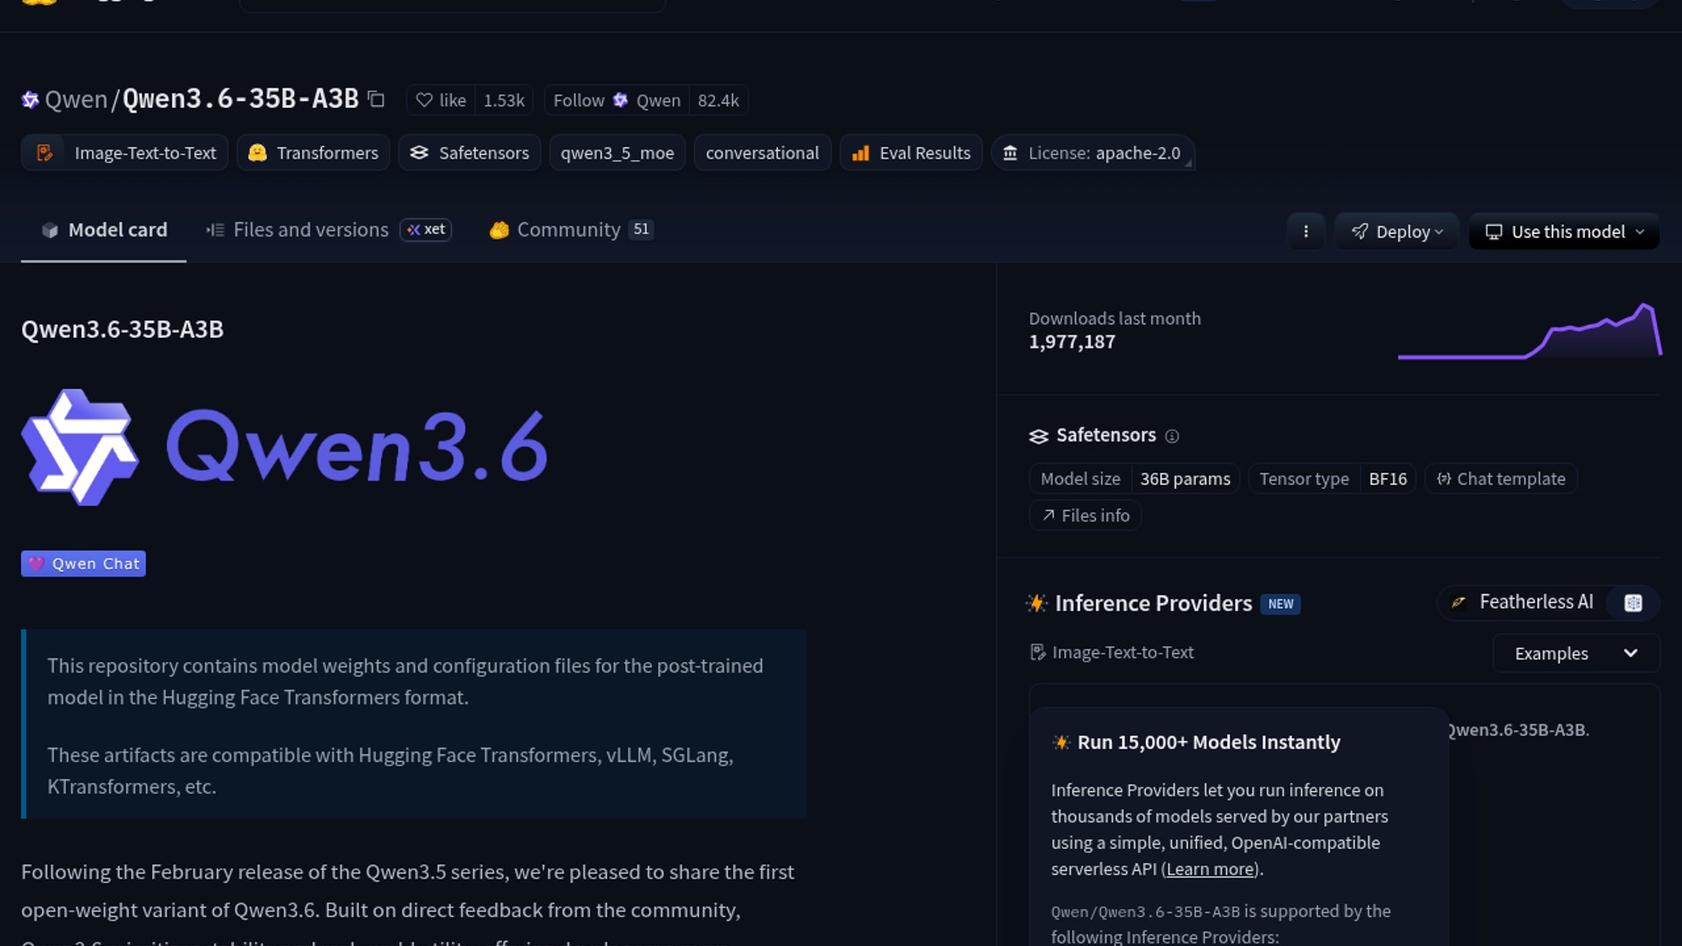Click the Featherless AI provider icon
The height and width of the screenshot is (946, 1682).
(x=1459, y=603)
